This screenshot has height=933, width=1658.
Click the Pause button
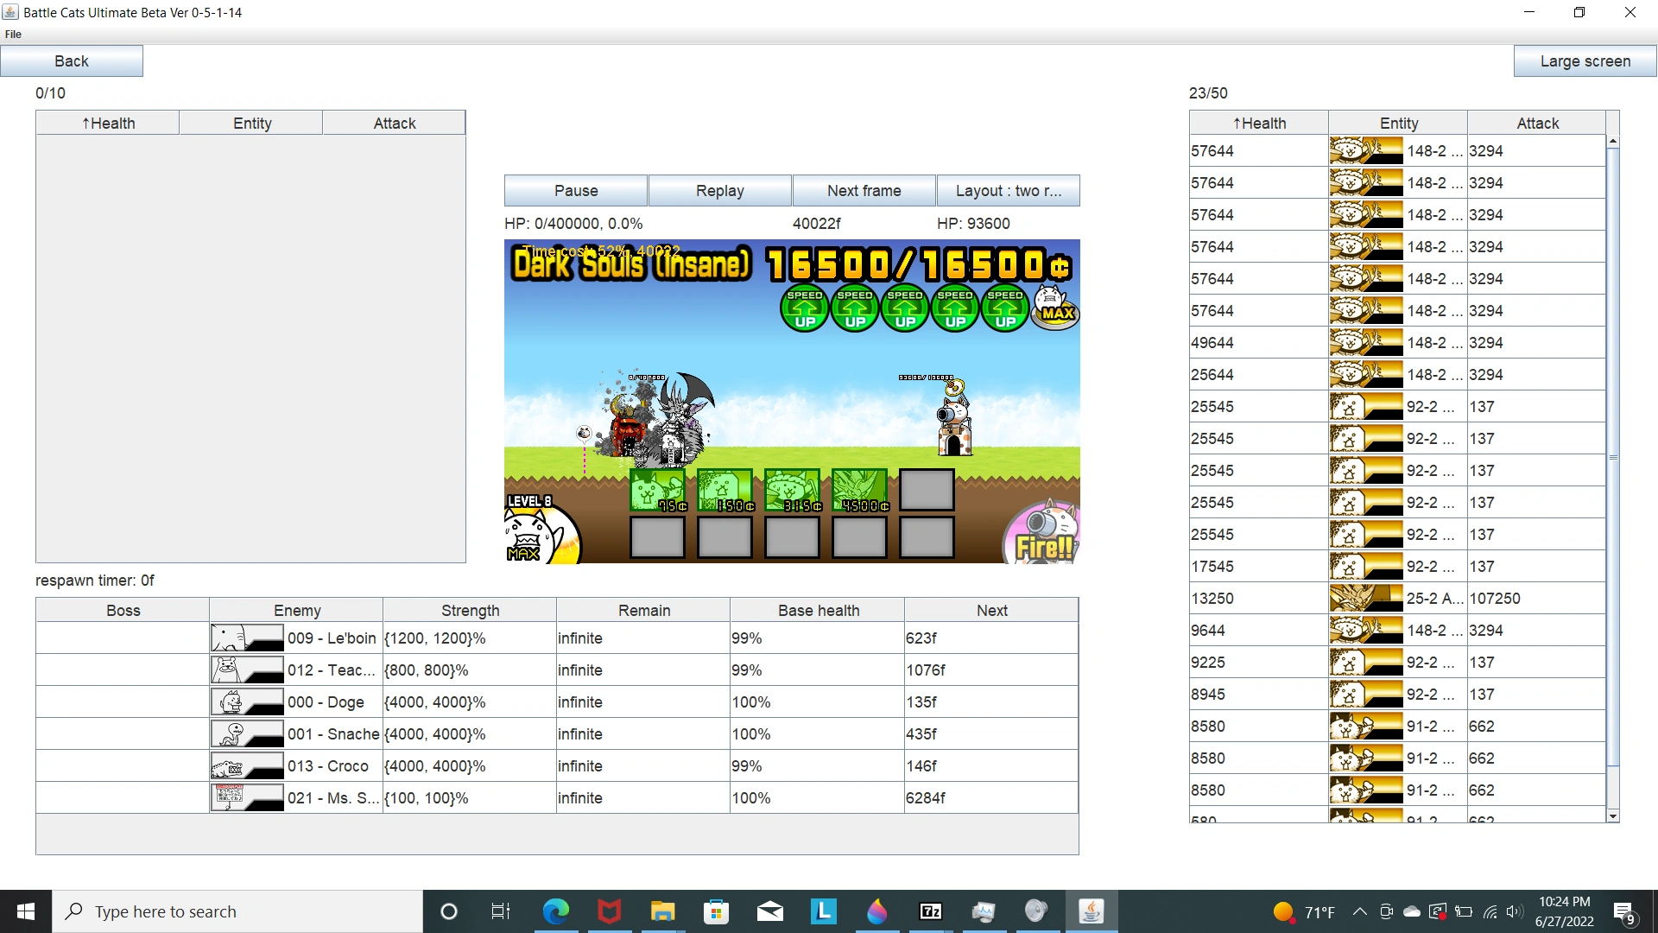576,191
